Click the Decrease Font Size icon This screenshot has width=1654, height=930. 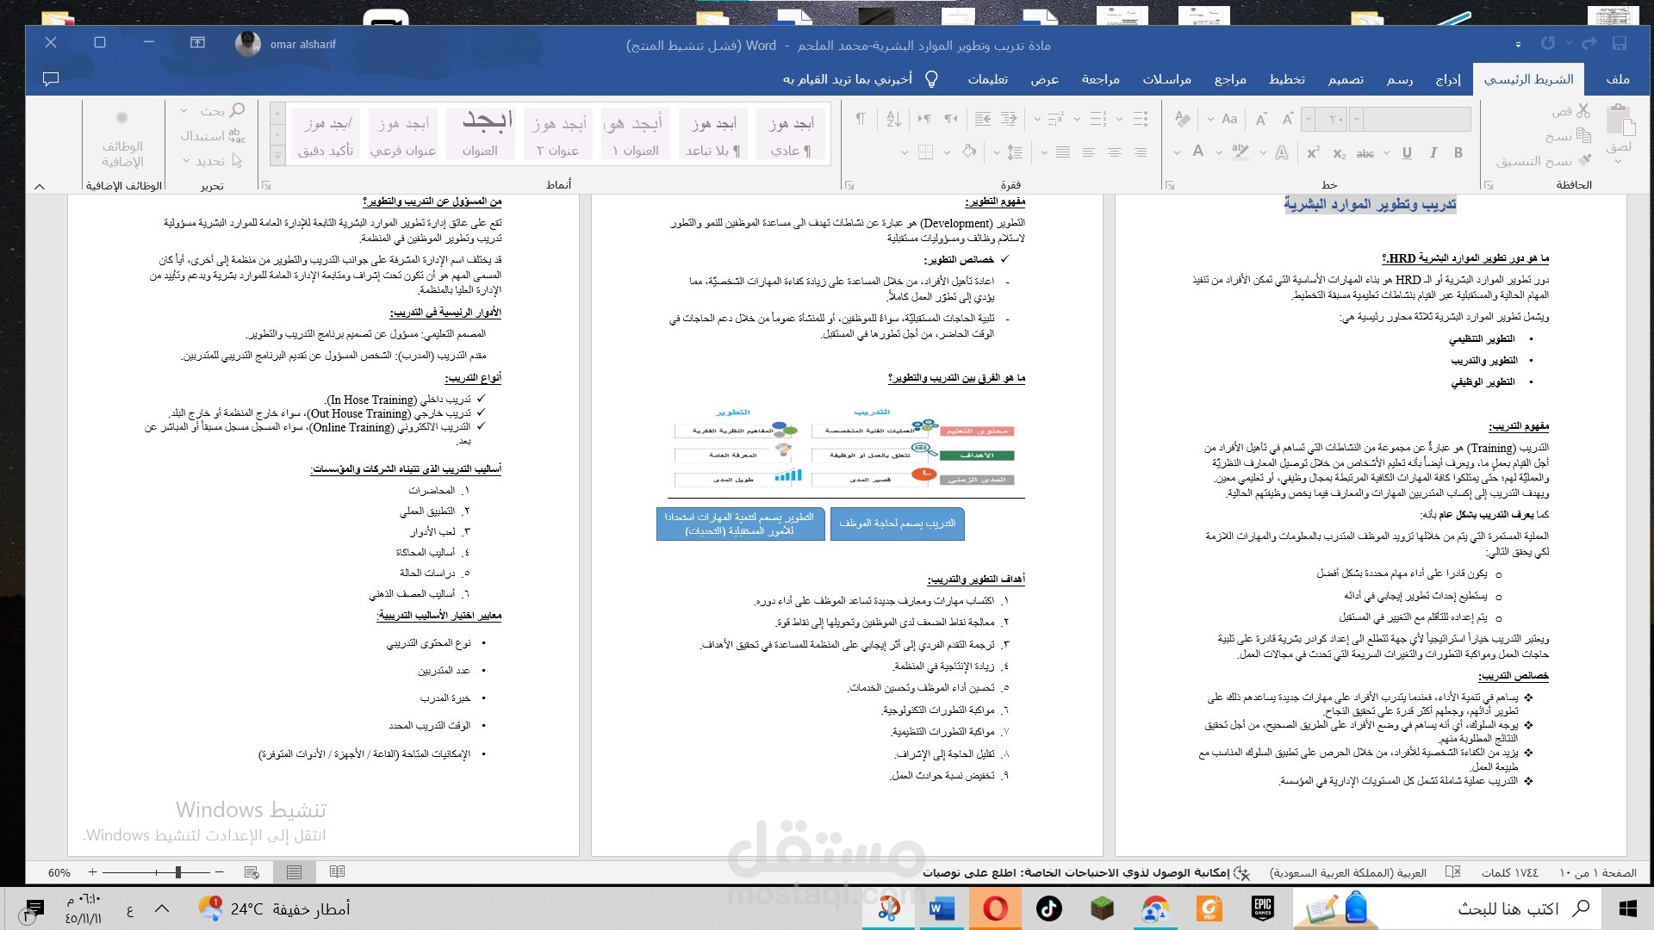(x=1261, y=119)
